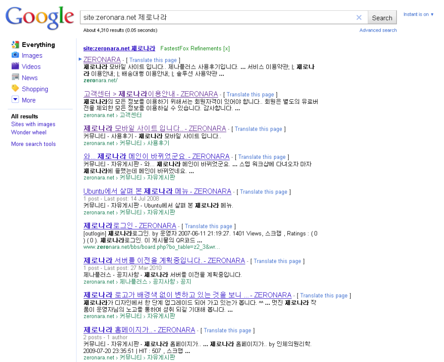Image resolution: width=444 pixels, height=362 pixels.
Task: Click into the search query field
Action: pos(217,18)
